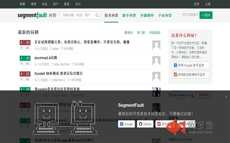Sort questions by 最新的
This screenshot has width=230, height=143.
click(x=129, y=33)
